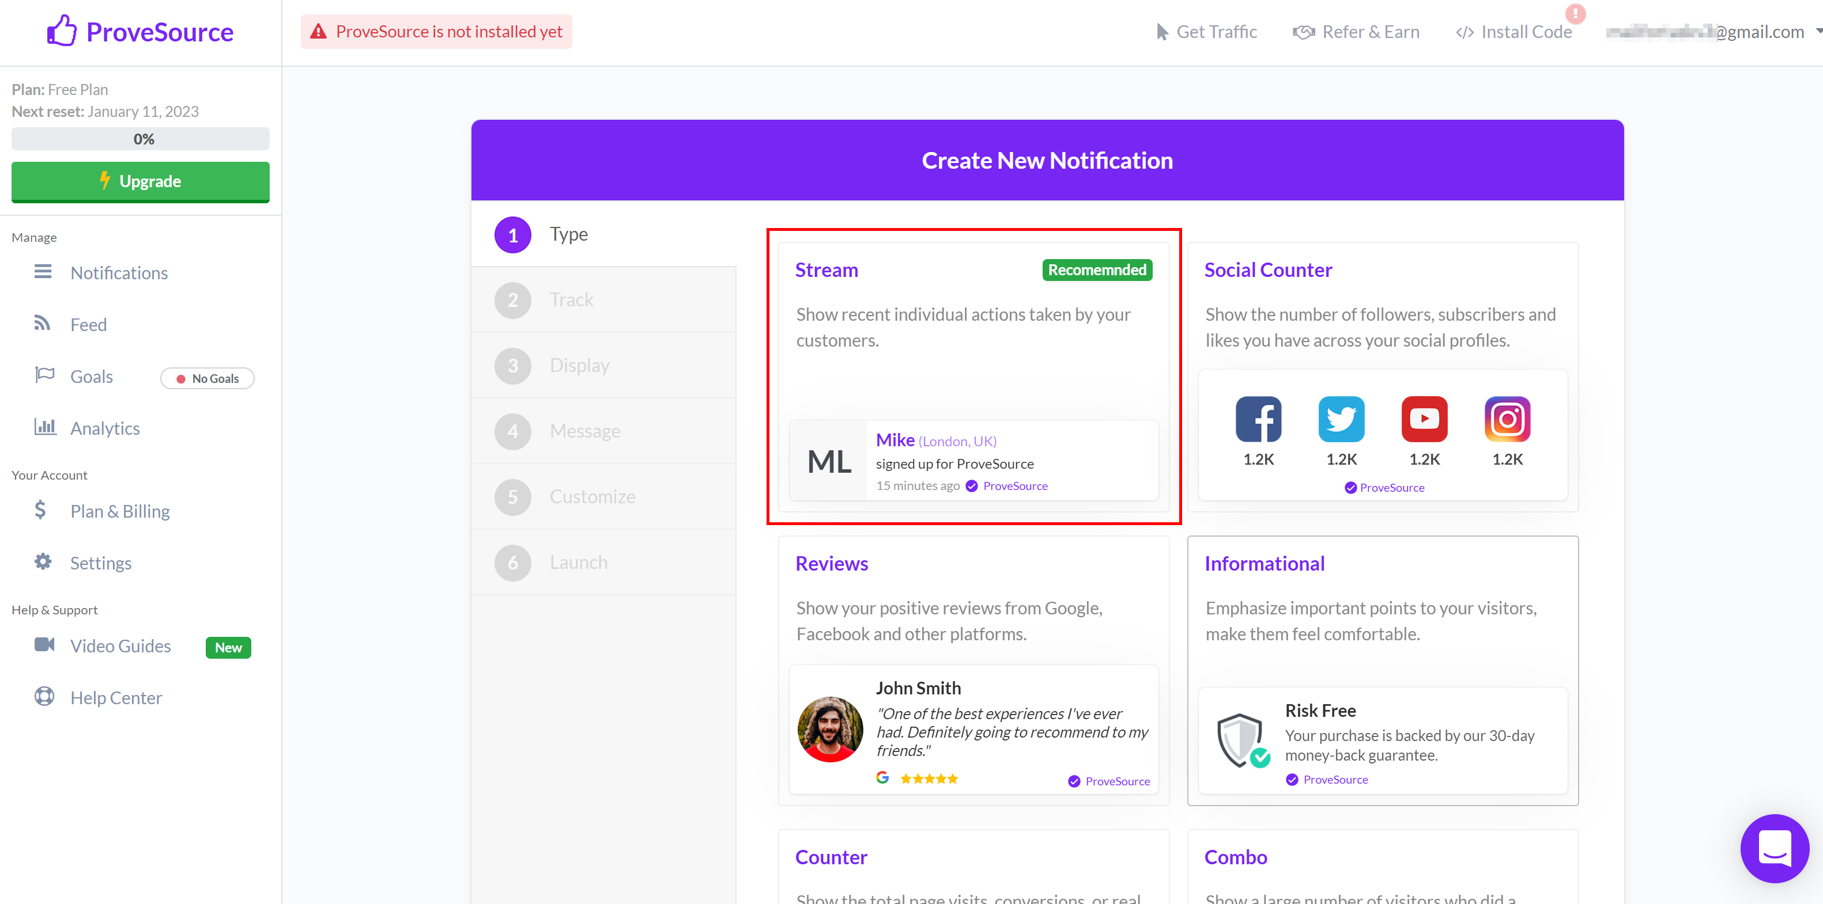This screenshot has width=1823, height=904.
Task: Click the warning triangle icon in install alert
Action: pyautogui.click(x=319, y=32)
